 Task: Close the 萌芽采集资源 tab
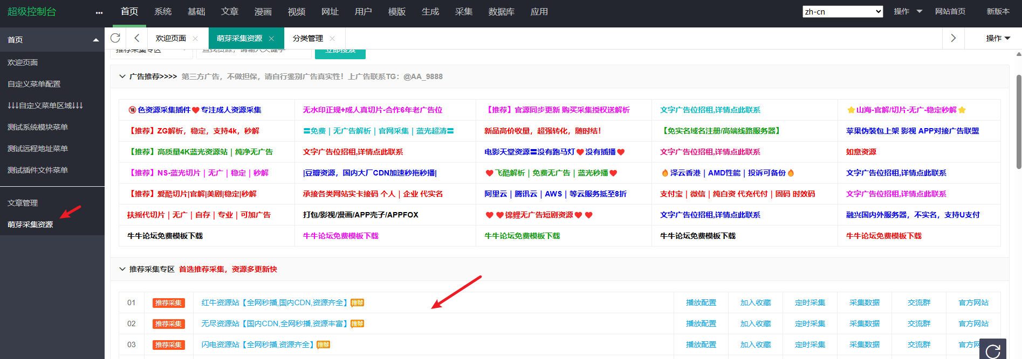[271, 39]
